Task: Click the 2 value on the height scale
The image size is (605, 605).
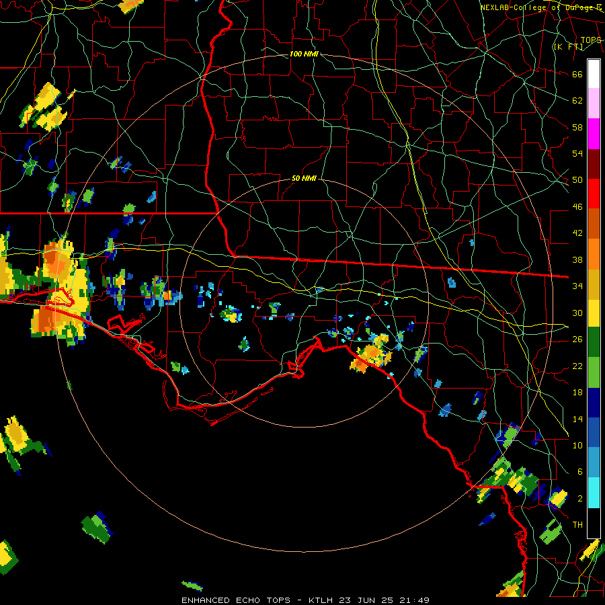Action: (579, 499)
